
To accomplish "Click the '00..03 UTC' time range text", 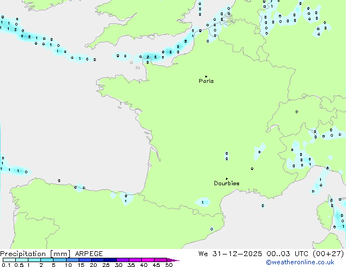I will pyautogui.click(x=287, y=254).
